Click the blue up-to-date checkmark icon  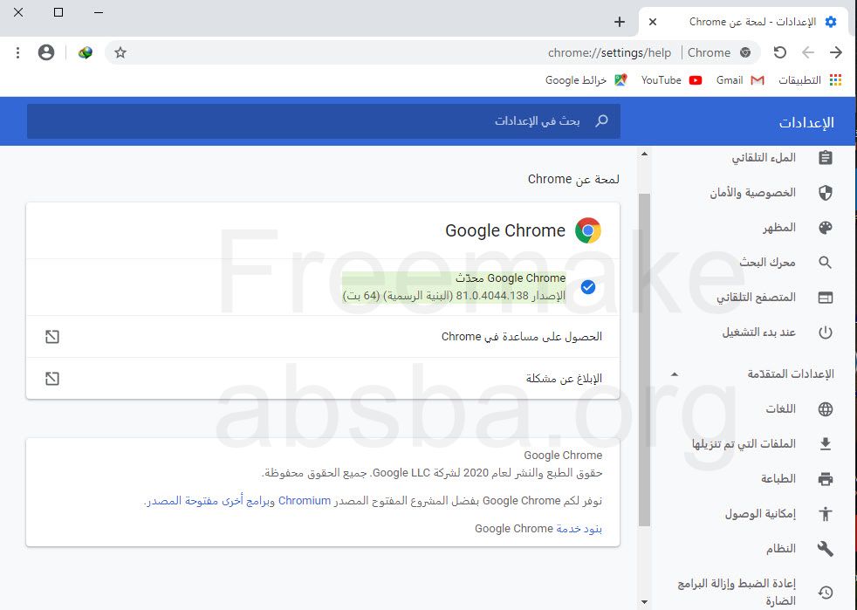pos(588,287)
